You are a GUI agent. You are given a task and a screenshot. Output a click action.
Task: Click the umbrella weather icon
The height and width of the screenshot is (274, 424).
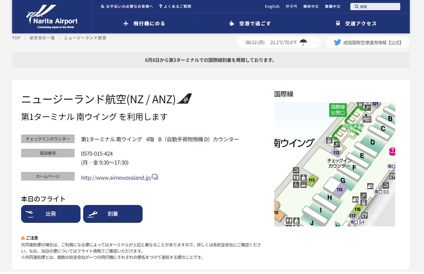point(303,43)
